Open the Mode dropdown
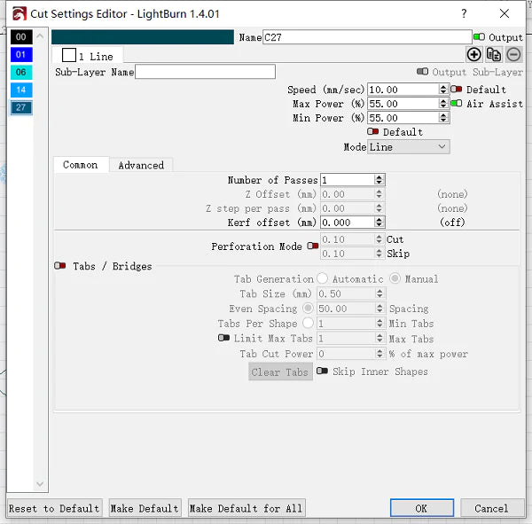Screen dimensions: 532x524 [409, 147]
